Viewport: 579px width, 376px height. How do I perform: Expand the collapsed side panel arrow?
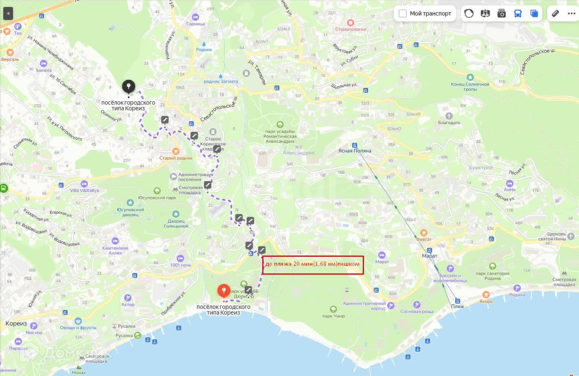(8, 13)
